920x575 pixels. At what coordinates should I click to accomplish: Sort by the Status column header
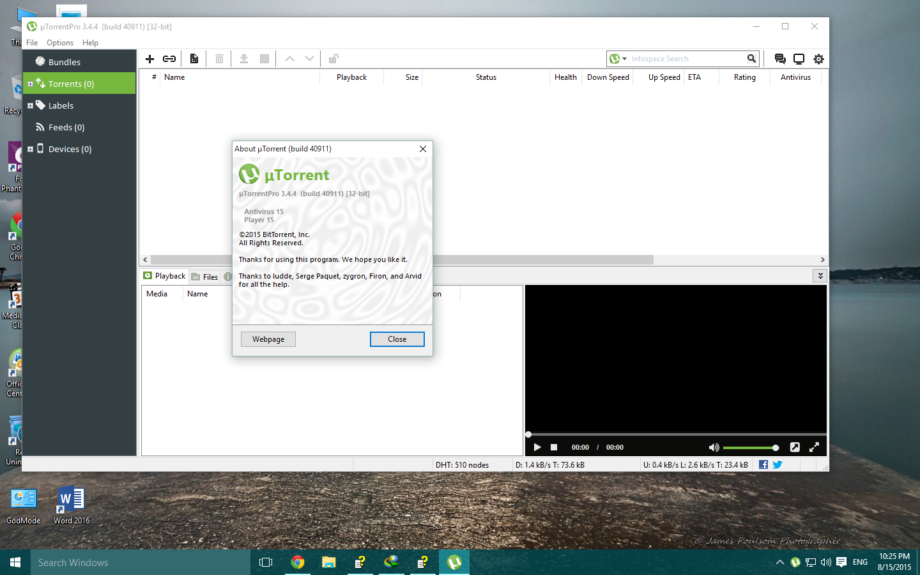(486, 77)
